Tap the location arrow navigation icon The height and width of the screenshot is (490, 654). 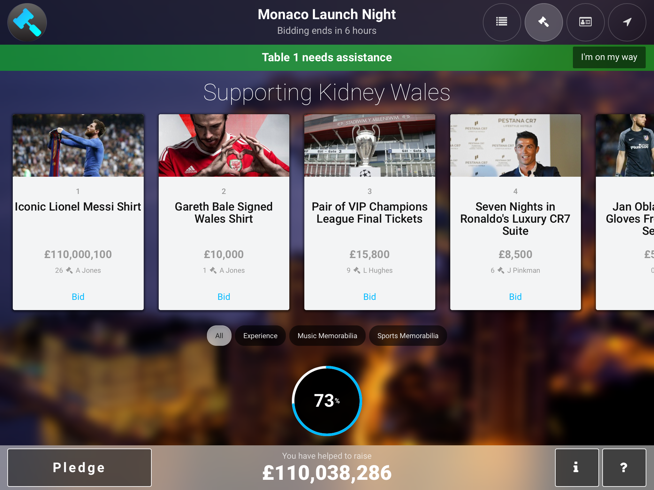coord(627,22)
